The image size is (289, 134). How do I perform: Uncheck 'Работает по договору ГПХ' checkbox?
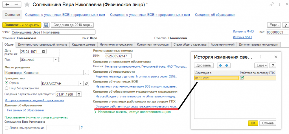point(242,78)
